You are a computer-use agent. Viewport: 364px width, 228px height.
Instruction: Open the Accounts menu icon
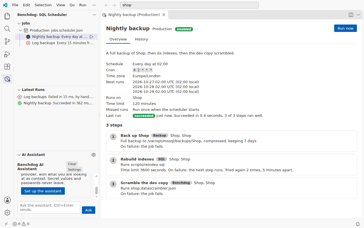(7, 200)
